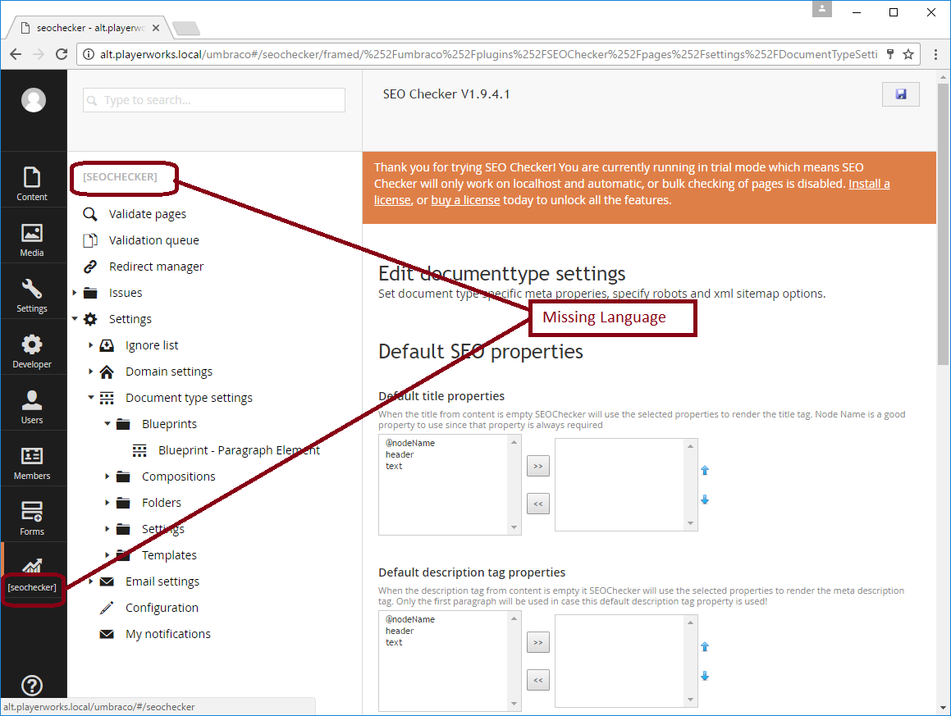Click the Redirect manager link icon
This screenshot has height=716, width=951.
tap(89, 267)
